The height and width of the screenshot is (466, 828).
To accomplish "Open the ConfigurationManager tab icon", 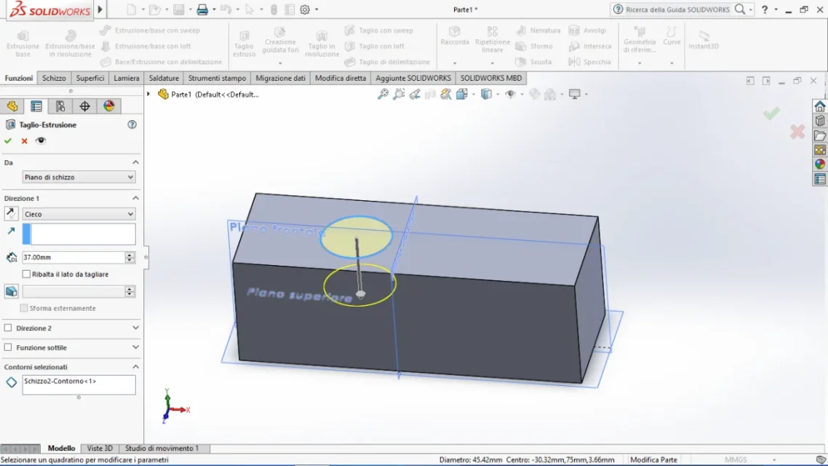I will (x=60, y=106).
